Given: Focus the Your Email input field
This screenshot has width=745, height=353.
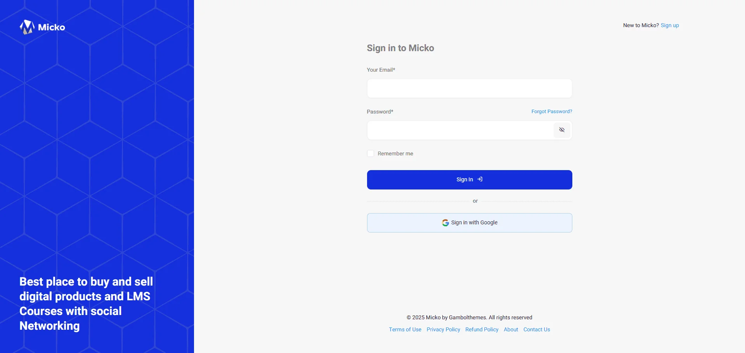Looking at the screenshot, I should point(469,89).
